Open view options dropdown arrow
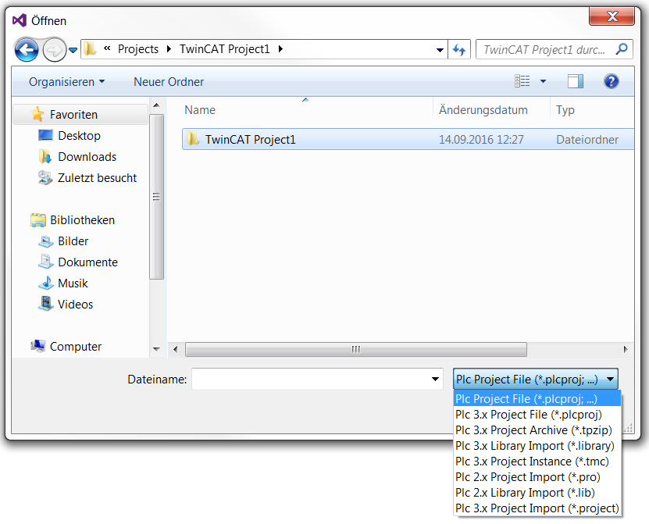The height and width of the screenshot is (524, 649). pyautogui.click(x=543, y=81)
